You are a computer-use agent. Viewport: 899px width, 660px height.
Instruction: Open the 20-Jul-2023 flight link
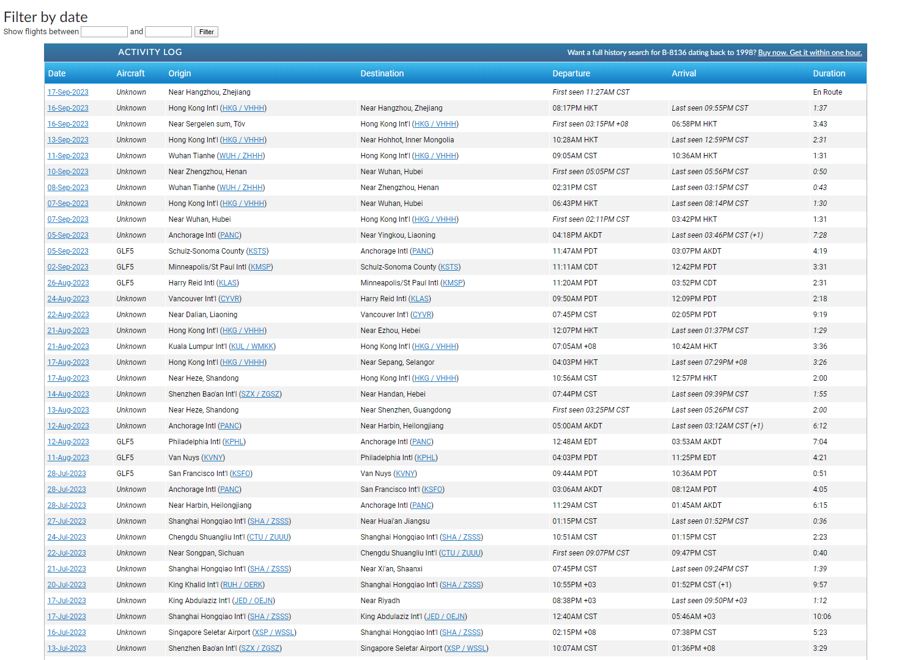[67, 585]
